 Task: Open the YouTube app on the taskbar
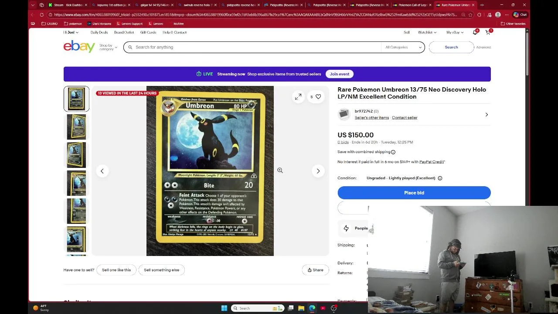pos(323,308)
